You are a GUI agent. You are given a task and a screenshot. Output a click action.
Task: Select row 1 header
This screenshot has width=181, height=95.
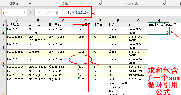(3, 25)
